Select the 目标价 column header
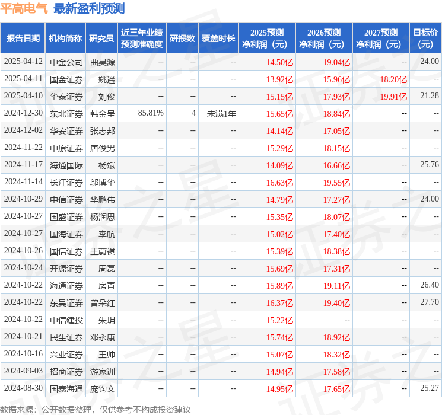This screenshot has height=415, width=442. click(x=425, y=39)
